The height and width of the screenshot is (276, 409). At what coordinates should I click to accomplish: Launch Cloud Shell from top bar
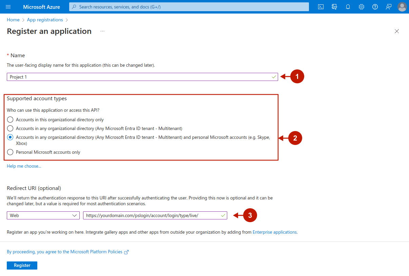(x=320, y=7)
